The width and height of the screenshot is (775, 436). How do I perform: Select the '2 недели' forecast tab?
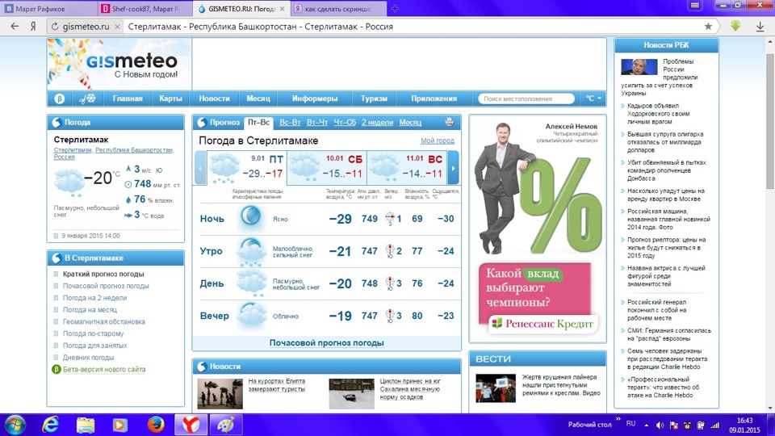click(x=377, y=122)
